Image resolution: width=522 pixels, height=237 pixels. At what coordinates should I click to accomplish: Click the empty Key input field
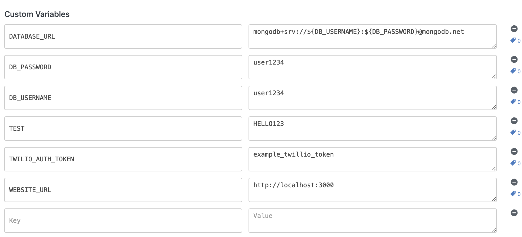pyautogui.click(x=123, y=220)
